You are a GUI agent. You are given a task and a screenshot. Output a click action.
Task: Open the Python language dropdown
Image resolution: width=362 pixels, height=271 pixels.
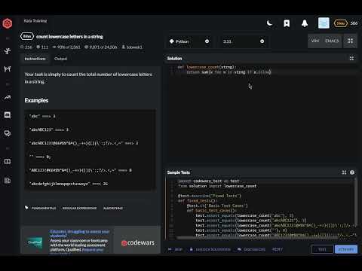point(189,41)
